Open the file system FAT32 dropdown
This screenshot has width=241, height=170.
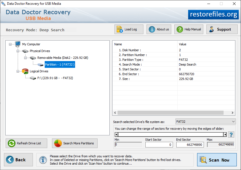pyautogui.click(x=206, y=122)
